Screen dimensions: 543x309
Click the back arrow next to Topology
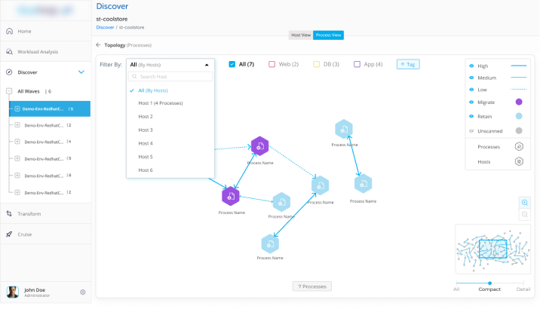coord(98,45)
